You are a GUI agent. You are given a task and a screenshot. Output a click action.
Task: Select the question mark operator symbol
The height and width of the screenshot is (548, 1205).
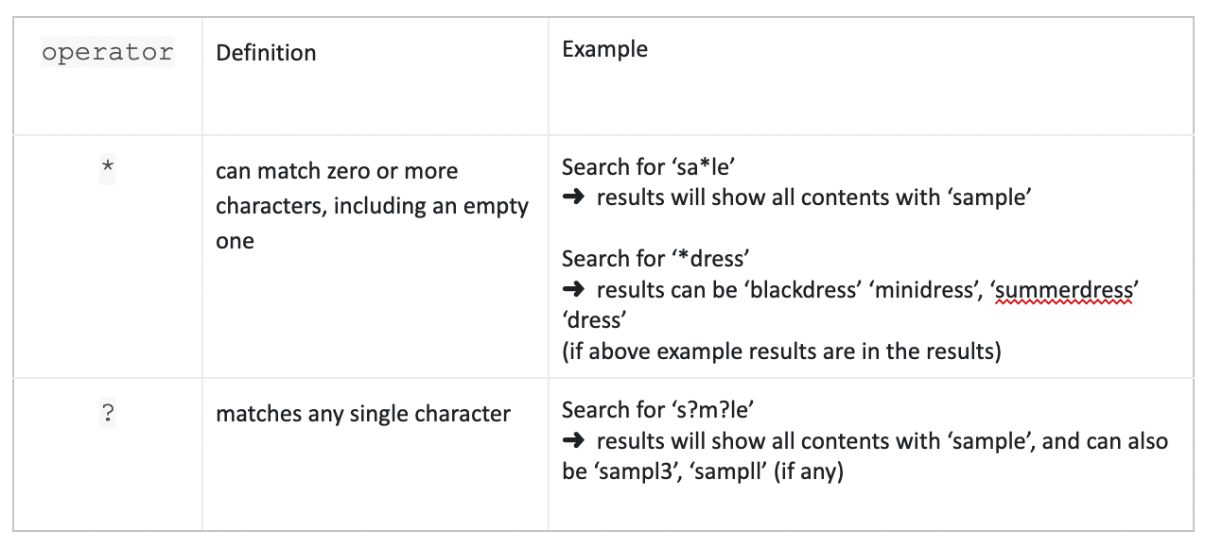pos(107,415)
